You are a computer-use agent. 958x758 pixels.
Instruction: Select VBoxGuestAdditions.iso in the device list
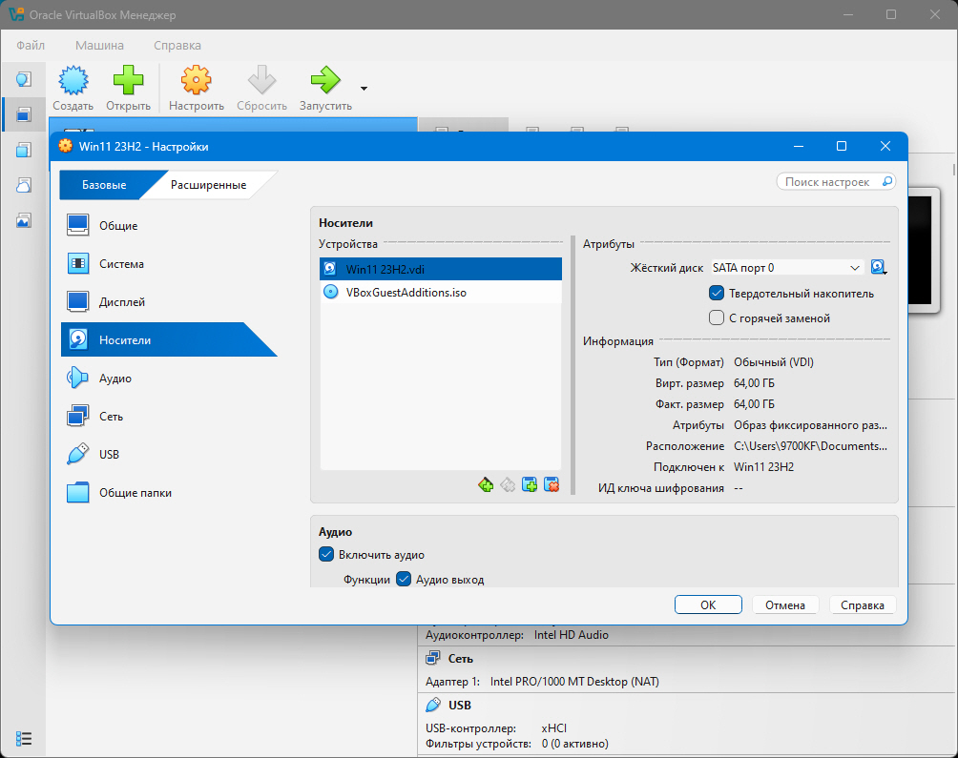[x=406, y=293]
